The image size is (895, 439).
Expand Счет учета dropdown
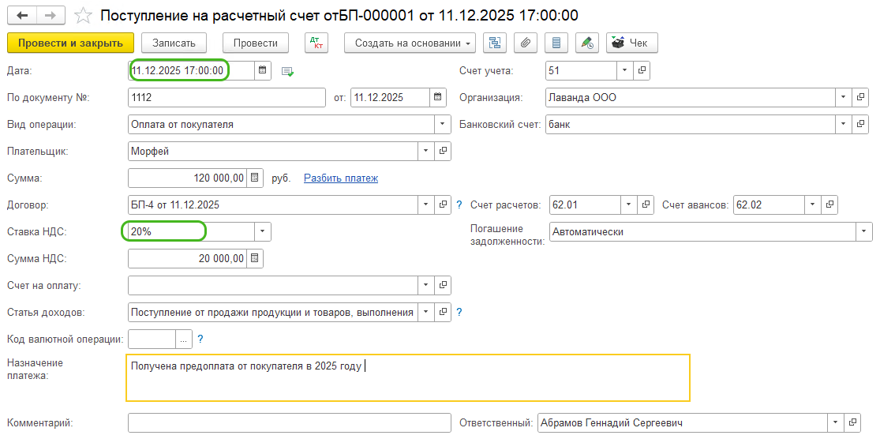coord(624,70)
